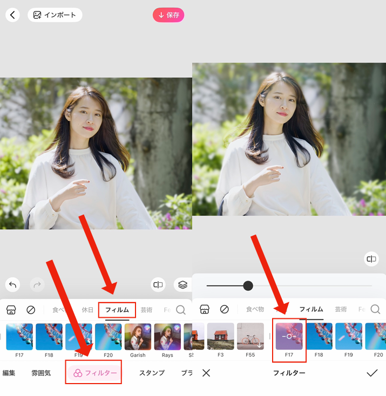Tap the checkmark to confirm filter
The width and height of the screenshot is (386, 396).
pyautogui.click(x=372, y=373)
